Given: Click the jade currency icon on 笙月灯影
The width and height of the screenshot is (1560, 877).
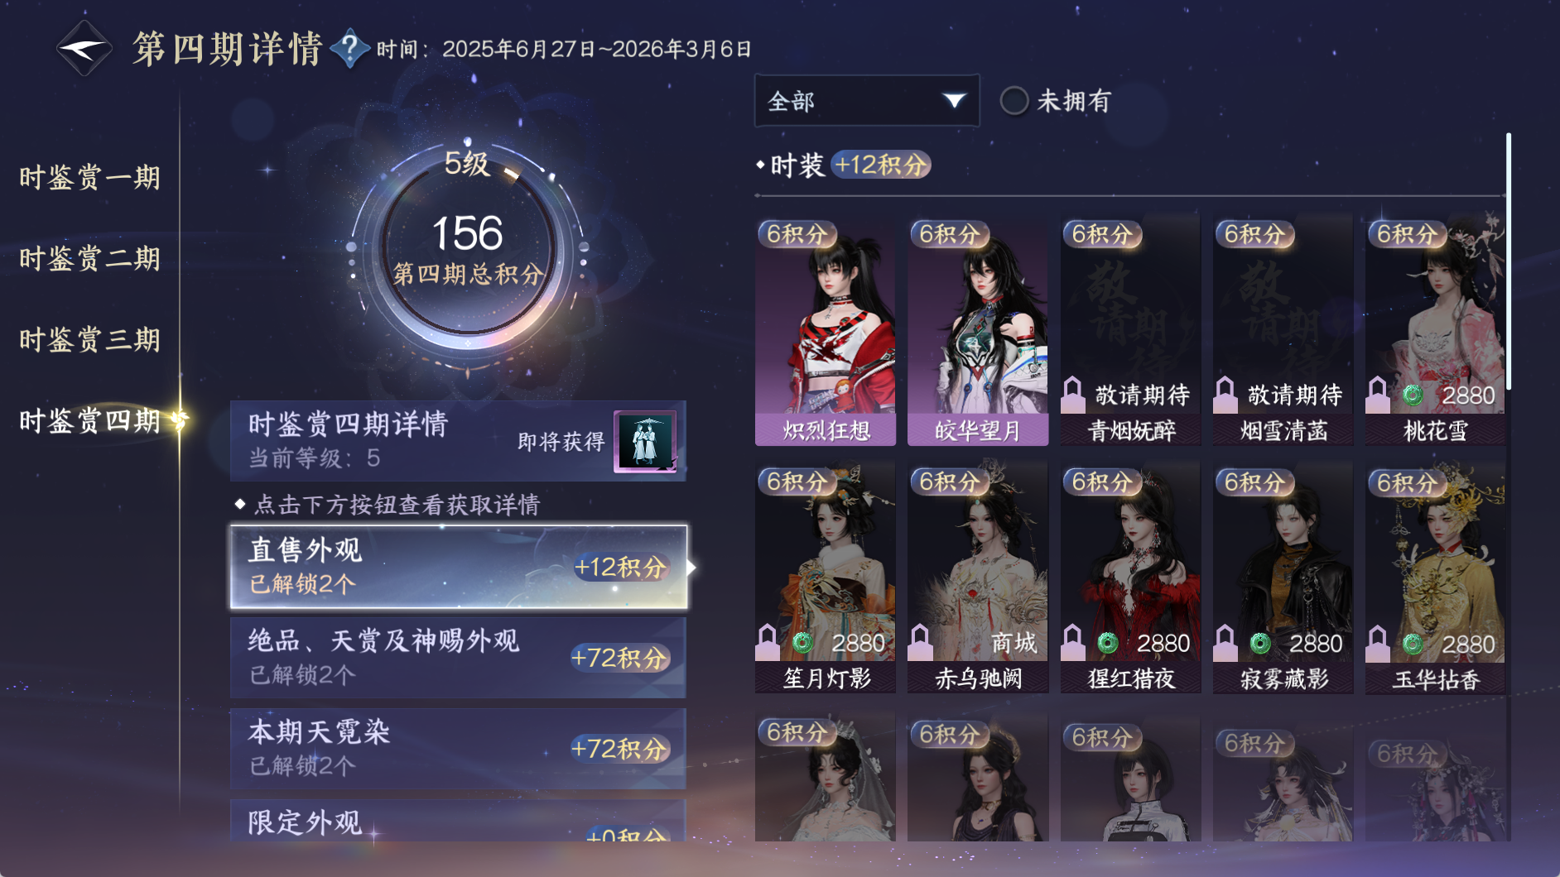Looking at the screenshot, I should (x=802, y=643).
